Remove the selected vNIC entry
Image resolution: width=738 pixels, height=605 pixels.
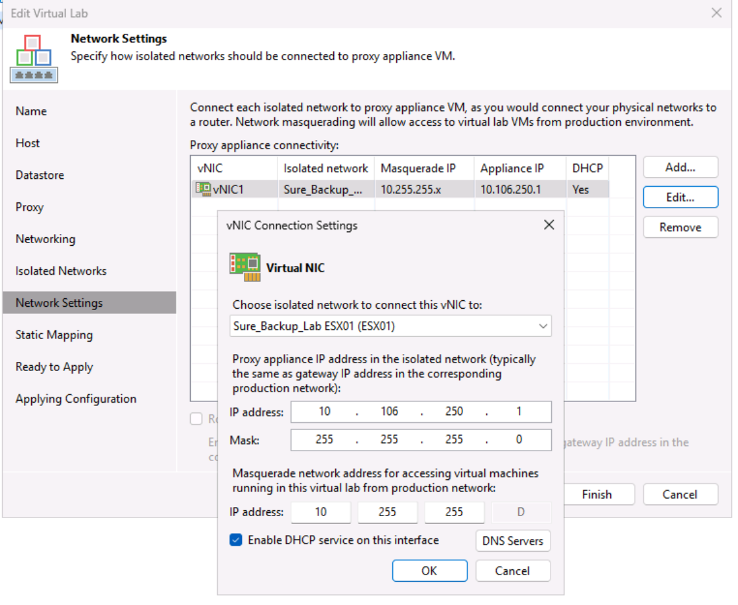point(680,227)
